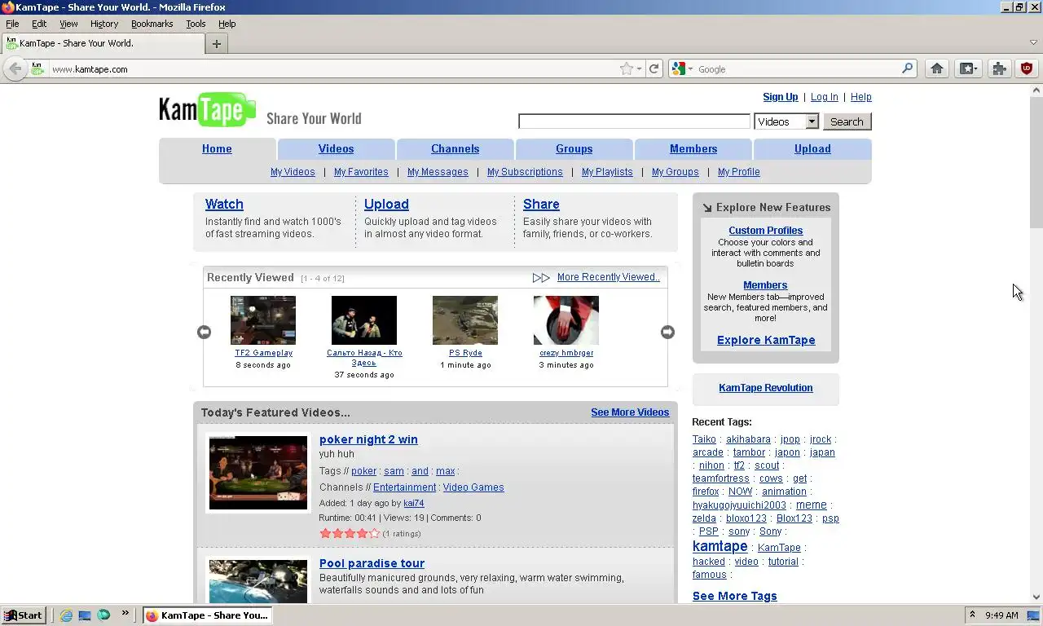Open the bookmarks toolbar menu icon
This screenshot has height=626, width=1043.
click(x=968, y=69)
